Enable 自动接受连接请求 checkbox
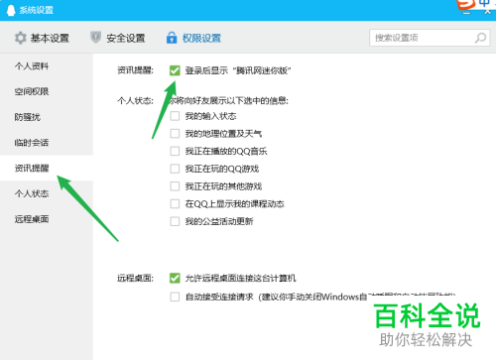 [175, 297]
